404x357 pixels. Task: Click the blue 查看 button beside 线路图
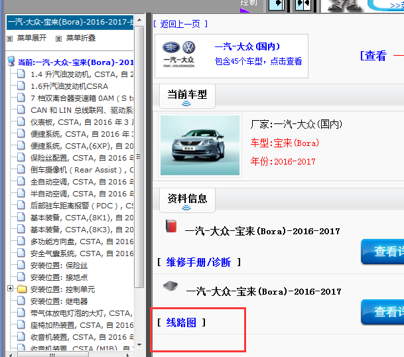pos(383,312)
